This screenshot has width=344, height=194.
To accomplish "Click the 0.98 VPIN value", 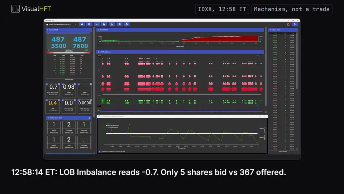I will 69,87.
